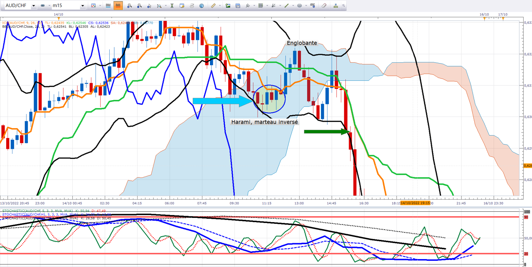Open the AUD/CHF symbol dropdown

point(34,6)
